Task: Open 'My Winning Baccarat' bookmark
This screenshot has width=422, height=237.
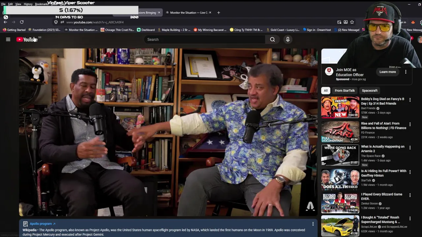Action: [x=210, y=30]
